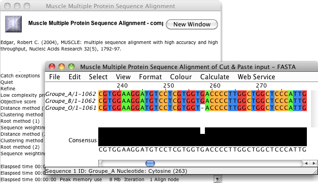The width and height of the screenshot is (318, 183).
Task: Open the File menu
Action: click(55, 77)
